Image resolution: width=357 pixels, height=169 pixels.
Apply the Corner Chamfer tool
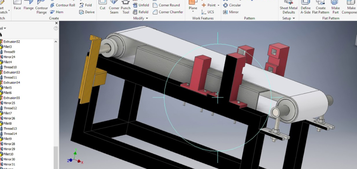coord(168,12)
